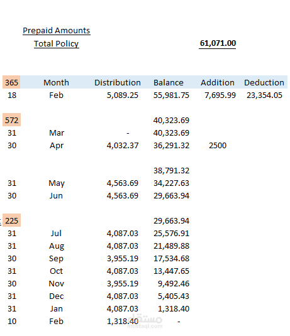
Task: Click the orange 365 days cell
Action: [11, 82]
